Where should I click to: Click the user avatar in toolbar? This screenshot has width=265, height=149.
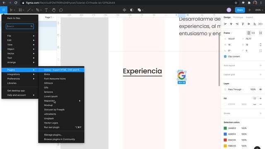click(x=229, y=10)
